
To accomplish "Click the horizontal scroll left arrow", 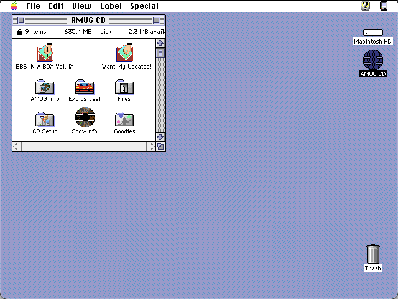I will 17,146.
